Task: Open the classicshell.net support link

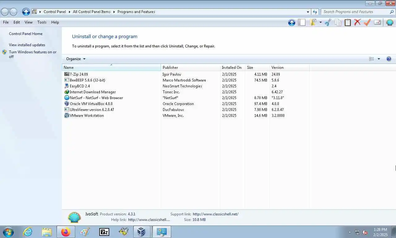Action: (x=216, y=214)
